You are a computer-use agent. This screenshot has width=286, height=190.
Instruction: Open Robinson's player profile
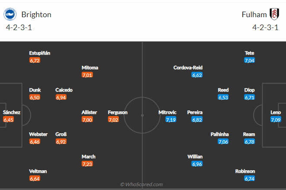pyautogui.click(x=245, y=171)
